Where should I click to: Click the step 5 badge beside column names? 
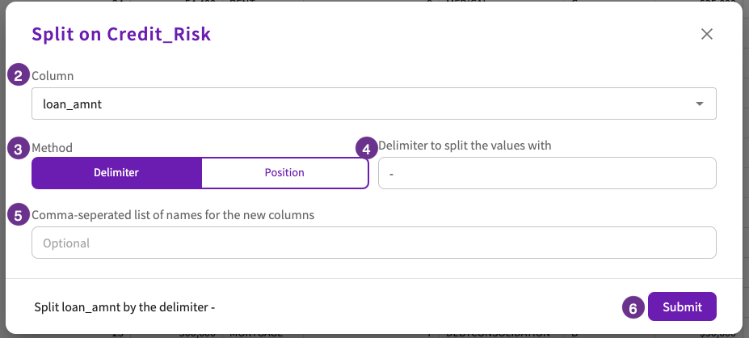[19, 216]
